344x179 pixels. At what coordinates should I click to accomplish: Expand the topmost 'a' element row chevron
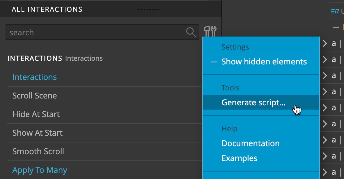click(325, 43)
